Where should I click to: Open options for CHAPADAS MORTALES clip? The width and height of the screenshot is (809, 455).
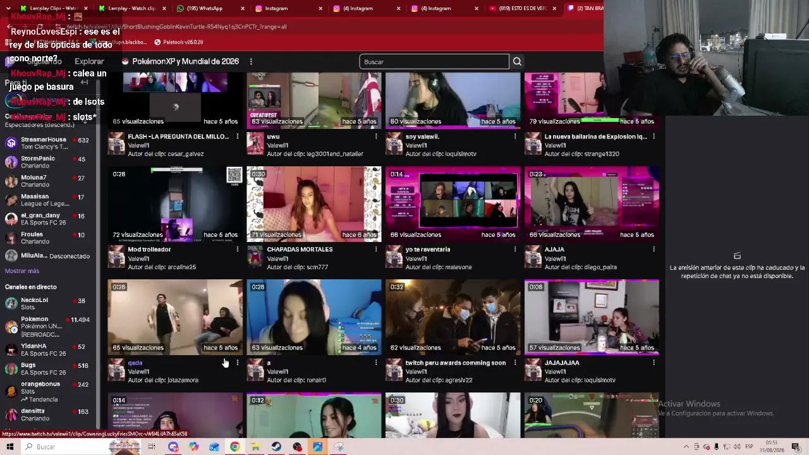pos(376,250)
